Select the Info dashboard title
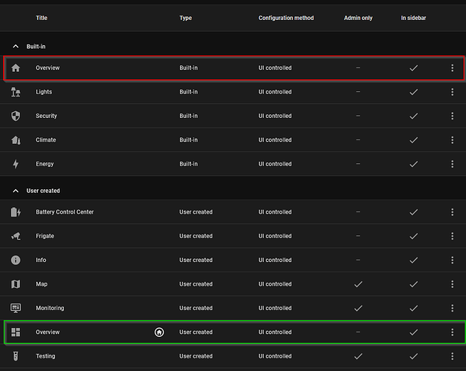Screen dimensions: 466x371 pyautogui.click(x=41, y=260)
